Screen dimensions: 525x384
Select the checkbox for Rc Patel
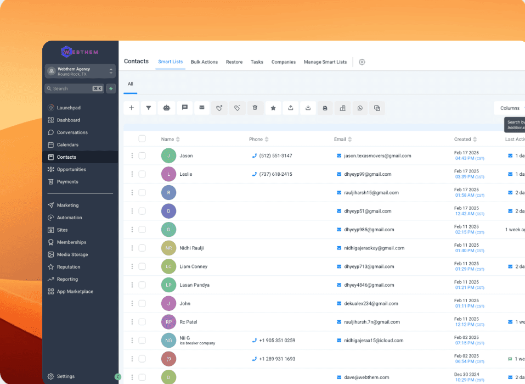(142, 321)
